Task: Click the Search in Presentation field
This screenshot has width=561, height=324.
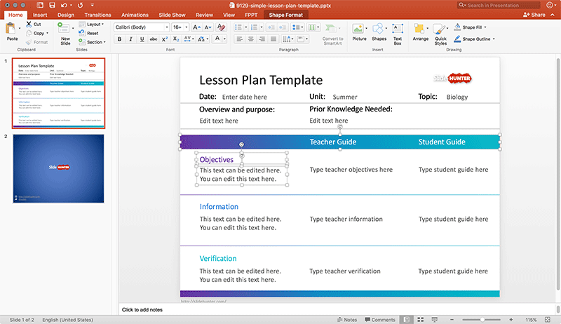Action: click(499, 5)
